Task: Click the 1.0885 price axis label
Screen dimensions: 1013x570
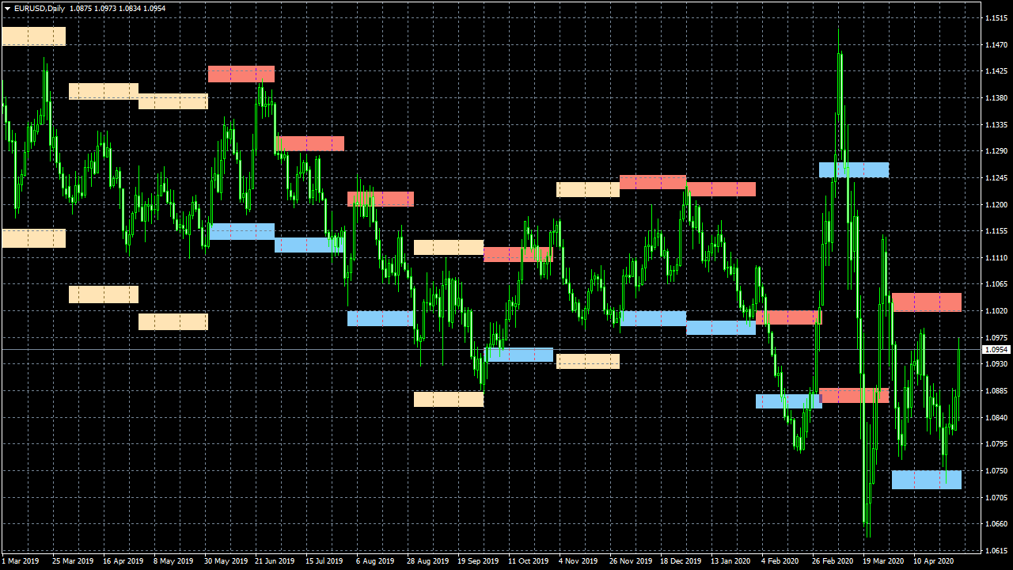Action: [x=996, y=390]
